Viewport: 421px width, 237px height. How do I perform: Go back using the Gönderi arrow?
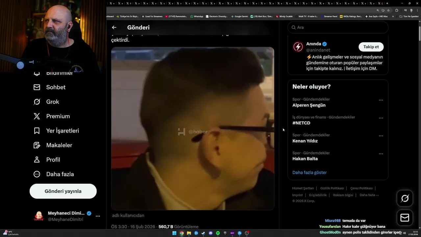pyautogui.click(x=114, y=28)
